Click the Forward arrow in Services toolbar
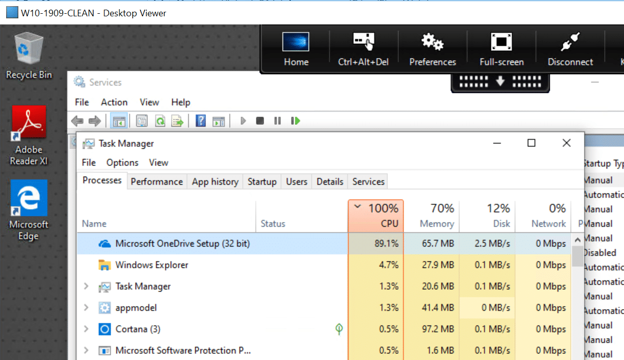Screen dimensions: 624x360 (x=95, y=121)
